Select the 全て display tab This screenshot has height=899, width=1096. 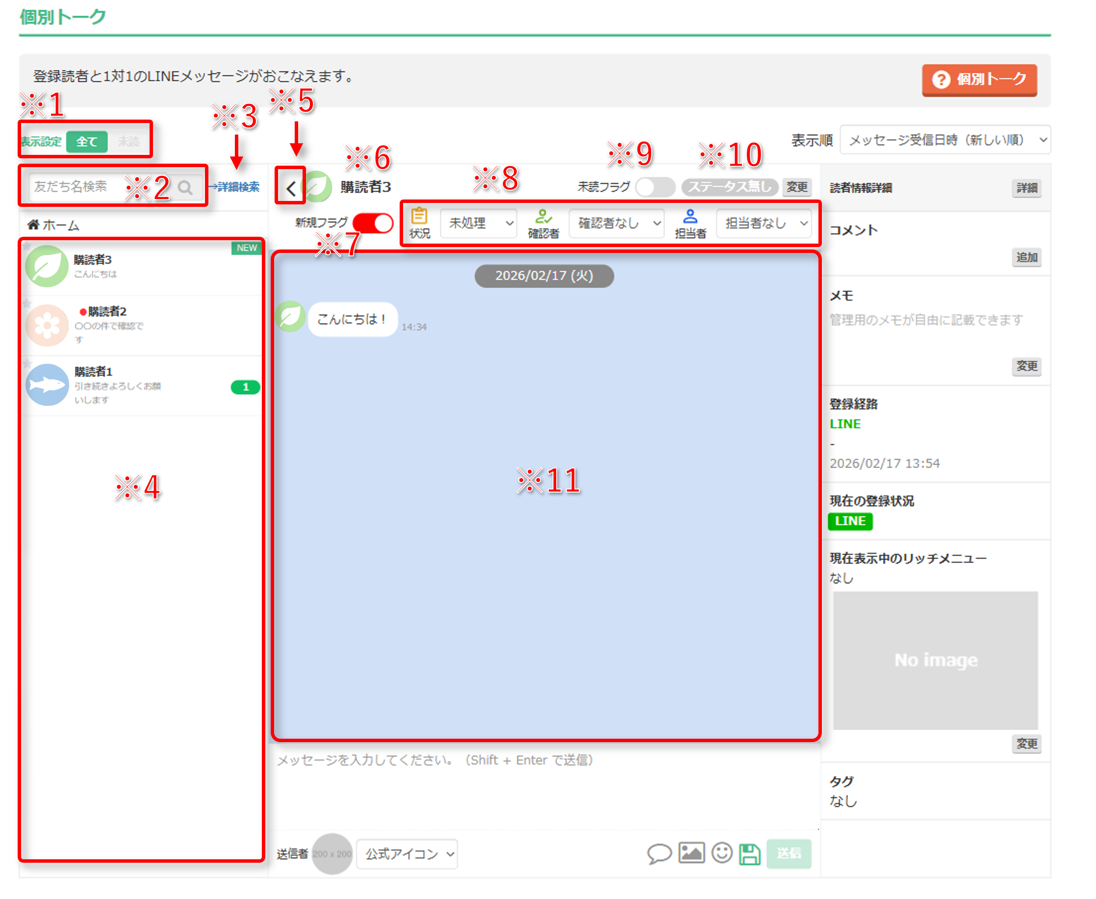[x=86, y=141]
